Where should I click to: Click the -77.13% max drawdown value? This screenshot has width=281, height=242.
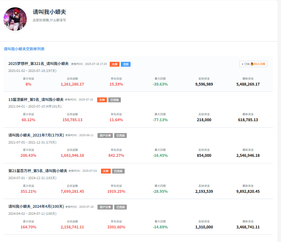click(x=160, y=120)
